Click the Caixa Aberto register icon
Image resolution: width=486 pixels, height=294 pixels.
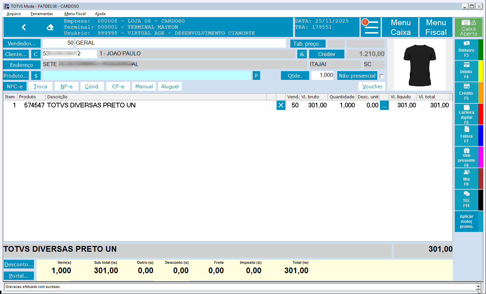click(469, 27)
